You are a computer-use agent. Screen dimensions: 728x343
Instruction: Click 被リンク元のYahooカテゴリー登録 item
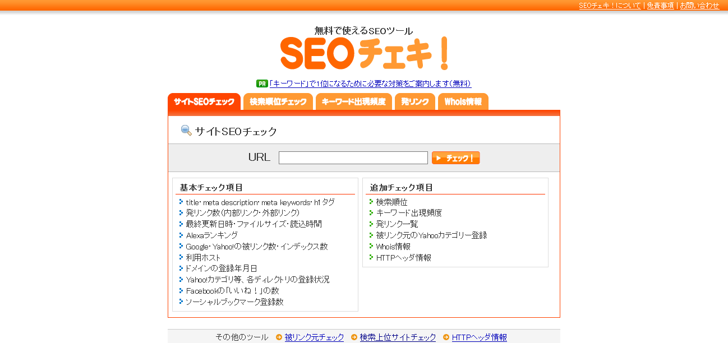tap(431, 235)
